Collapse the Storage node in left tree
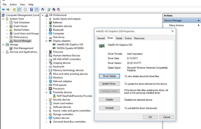 [3, 45]
